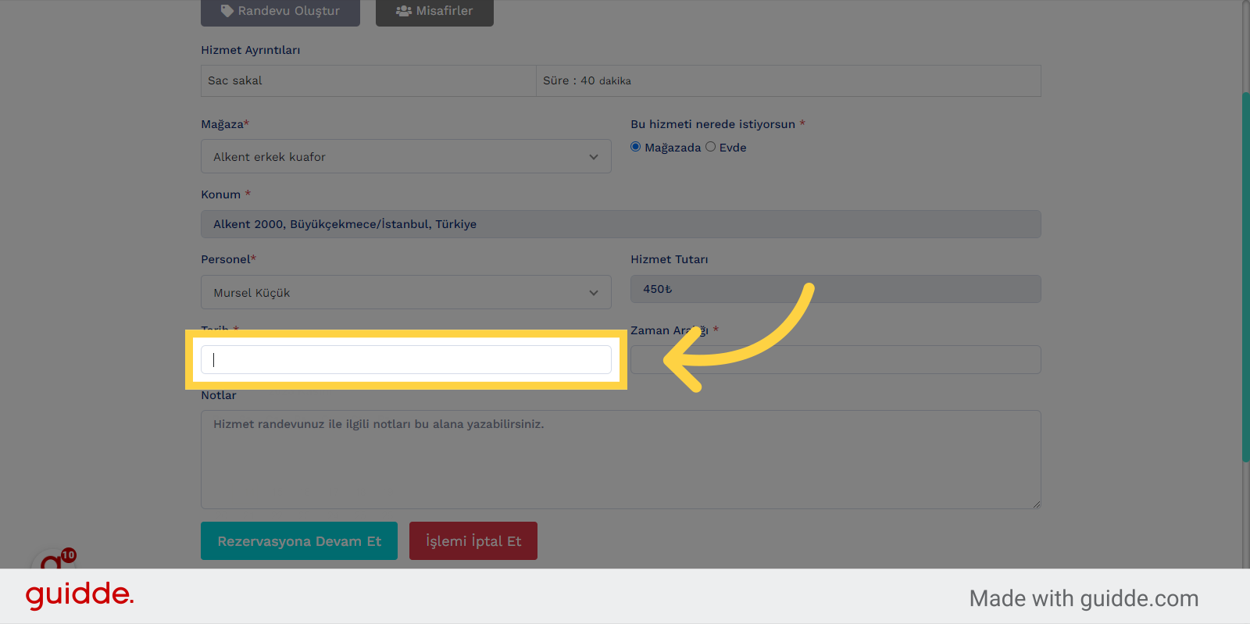Click İşlemi İptal Et button
1250x624 pixels.
pos(473,541)
